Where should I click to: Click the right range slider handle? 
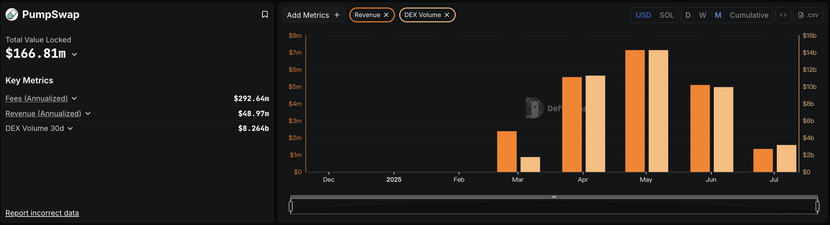tap(818, 206)
